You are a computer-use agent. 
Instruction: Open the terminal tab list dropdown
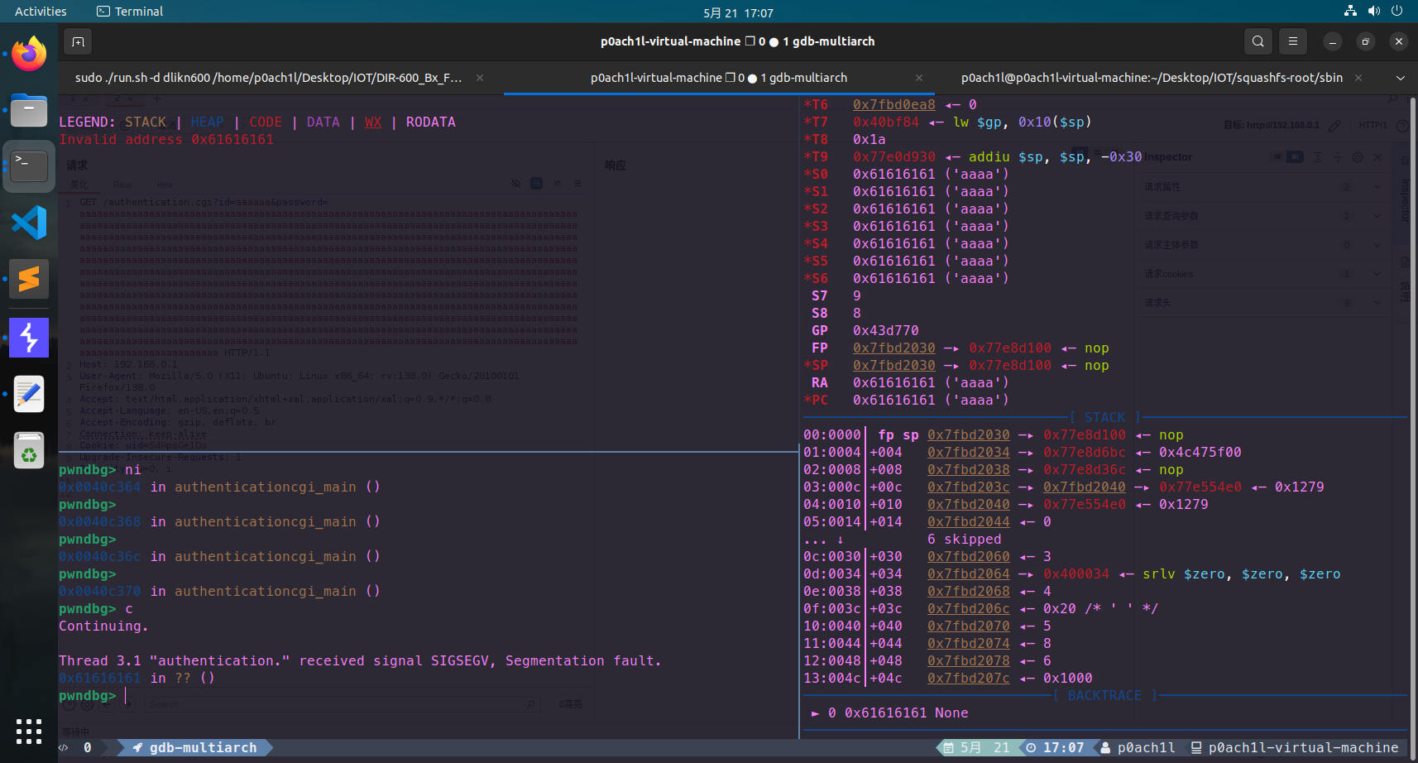coord(1400,78)
